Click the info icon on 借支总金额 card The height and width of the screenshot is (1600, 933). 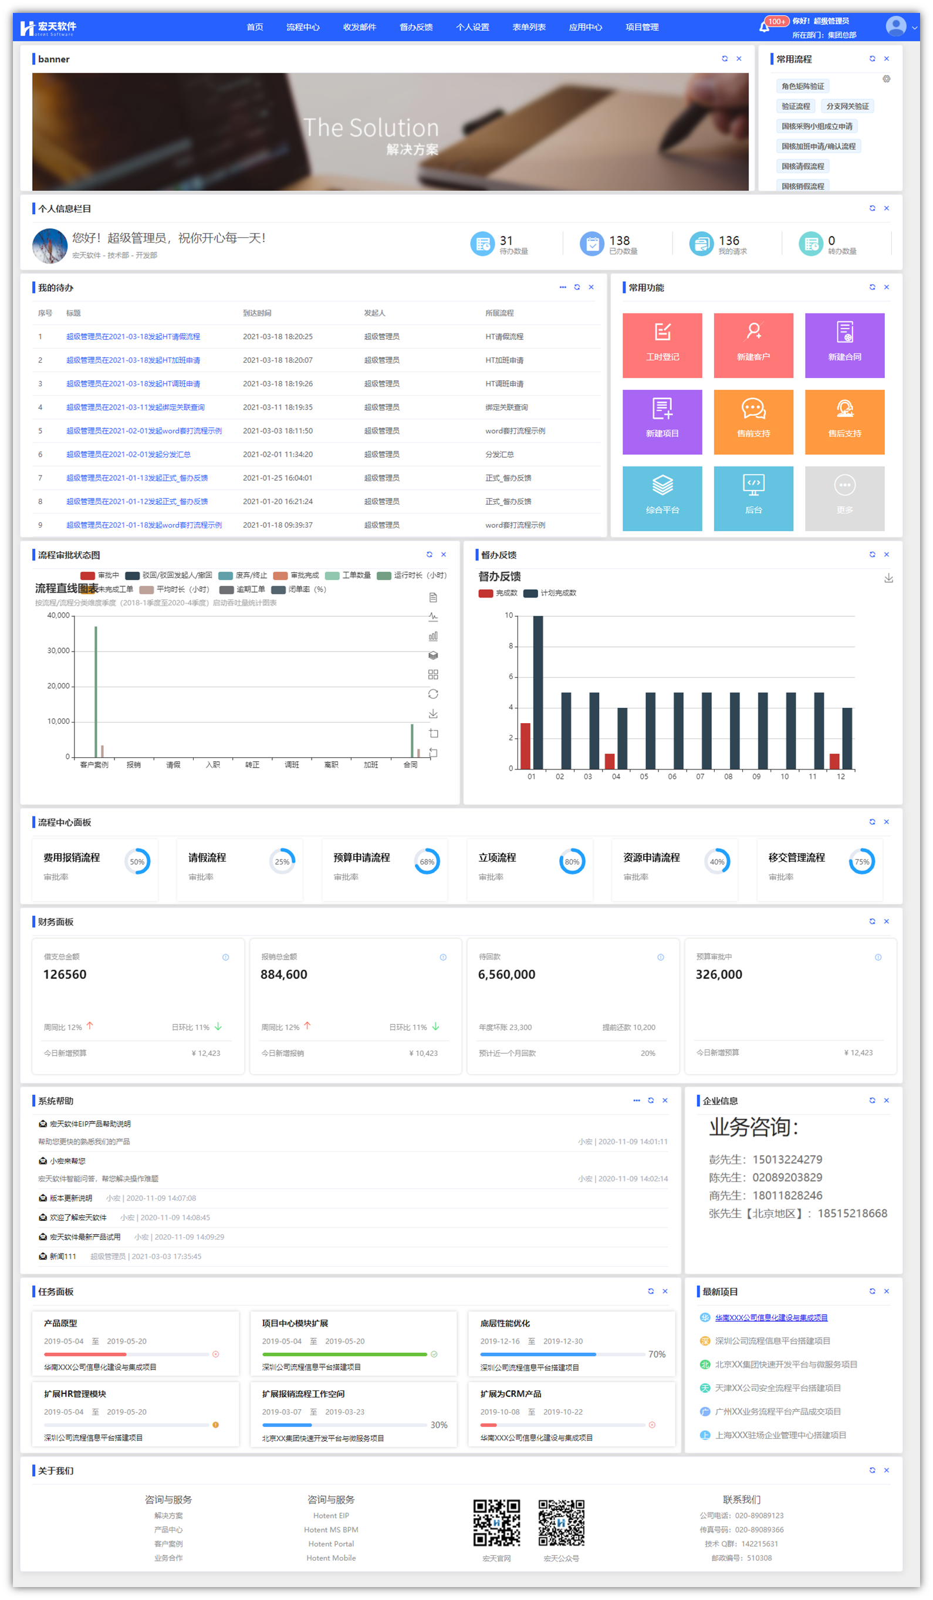[225, 957]
